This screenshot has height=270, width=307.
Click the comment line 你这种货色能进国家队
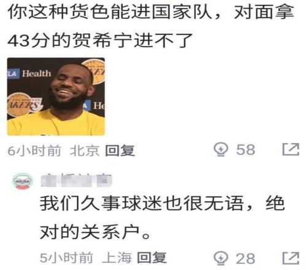point(110,12)
